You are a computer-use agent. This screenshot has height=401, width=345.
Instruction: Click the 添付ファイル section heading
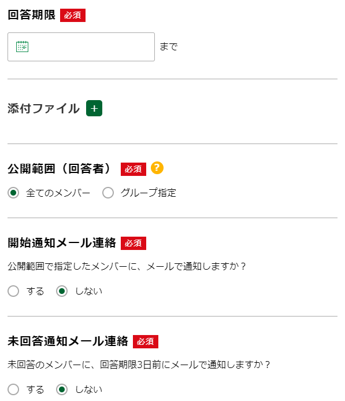pos(44,108)
